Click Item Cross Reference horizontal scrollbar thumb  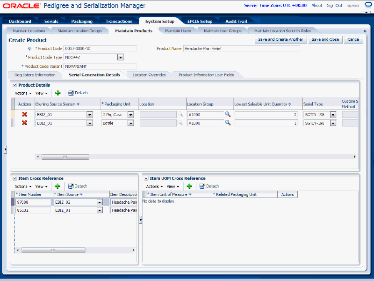pyautogui.click(x=53, y=250)
